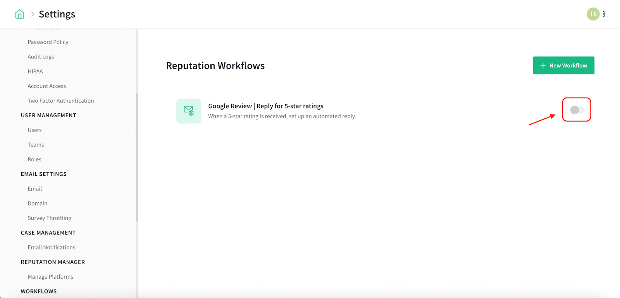Screen dimensions: 620x298
Task: Click the USER MANAGEMENT section header
Action: point(48,116)
